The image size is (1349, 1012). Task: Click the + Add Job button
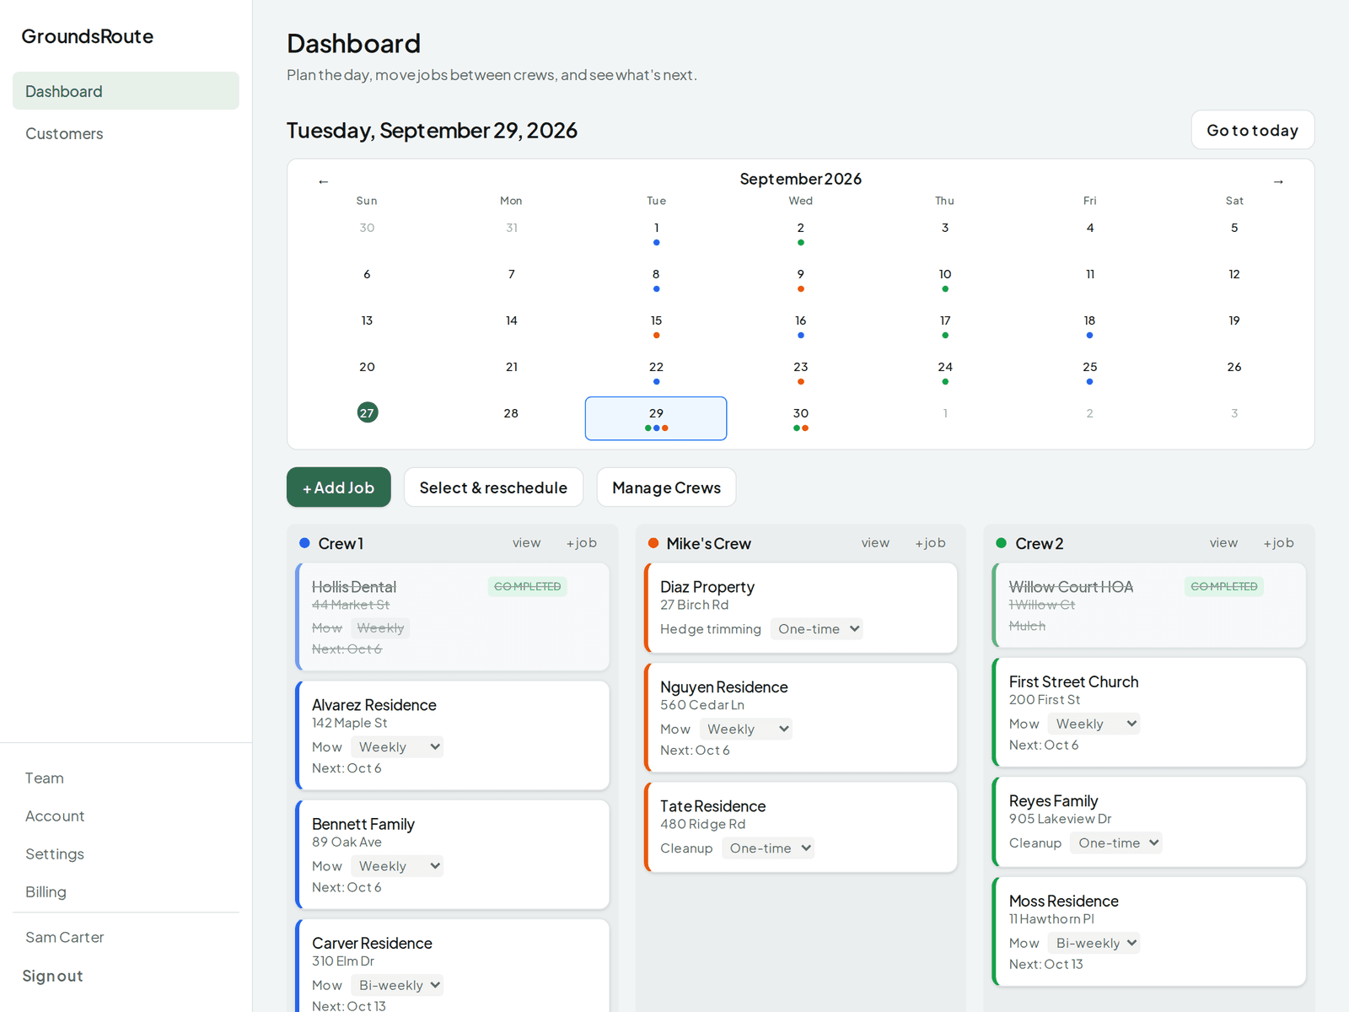tap(339, 487)
